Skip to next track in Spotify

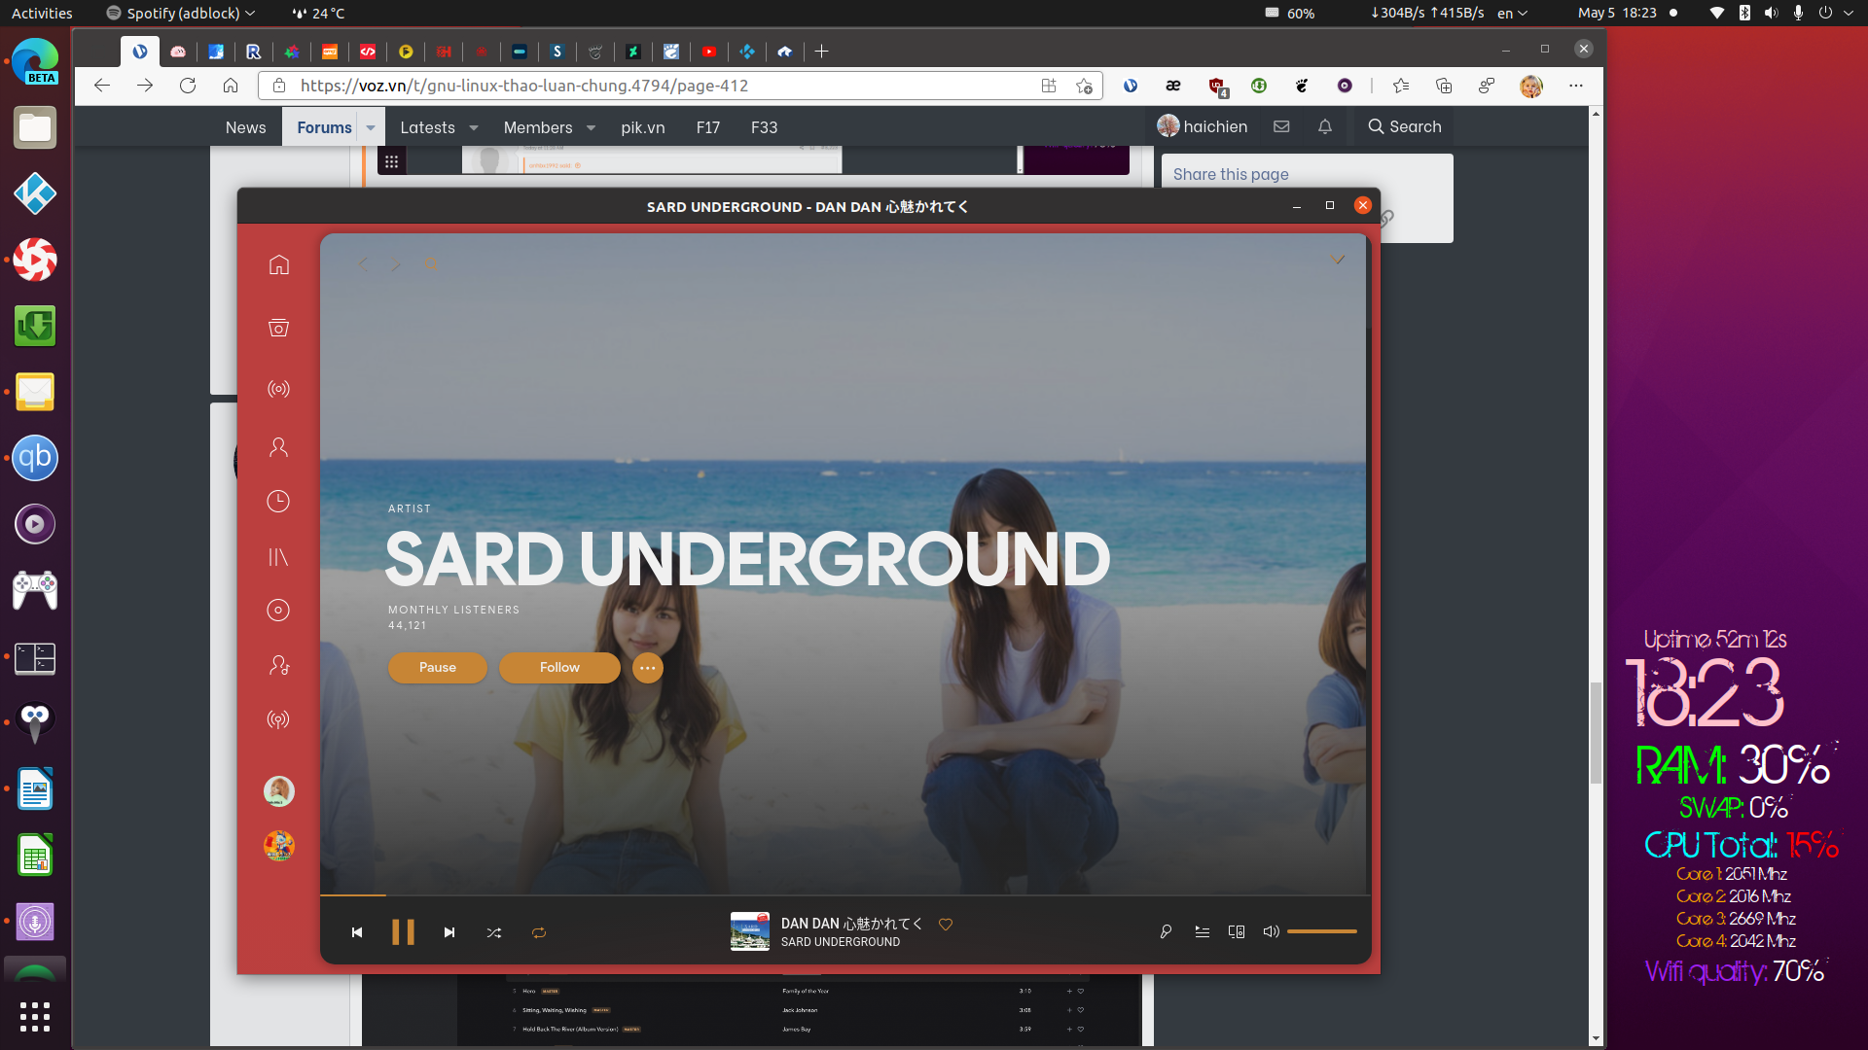pyautogui.click(x=449, y=932)
